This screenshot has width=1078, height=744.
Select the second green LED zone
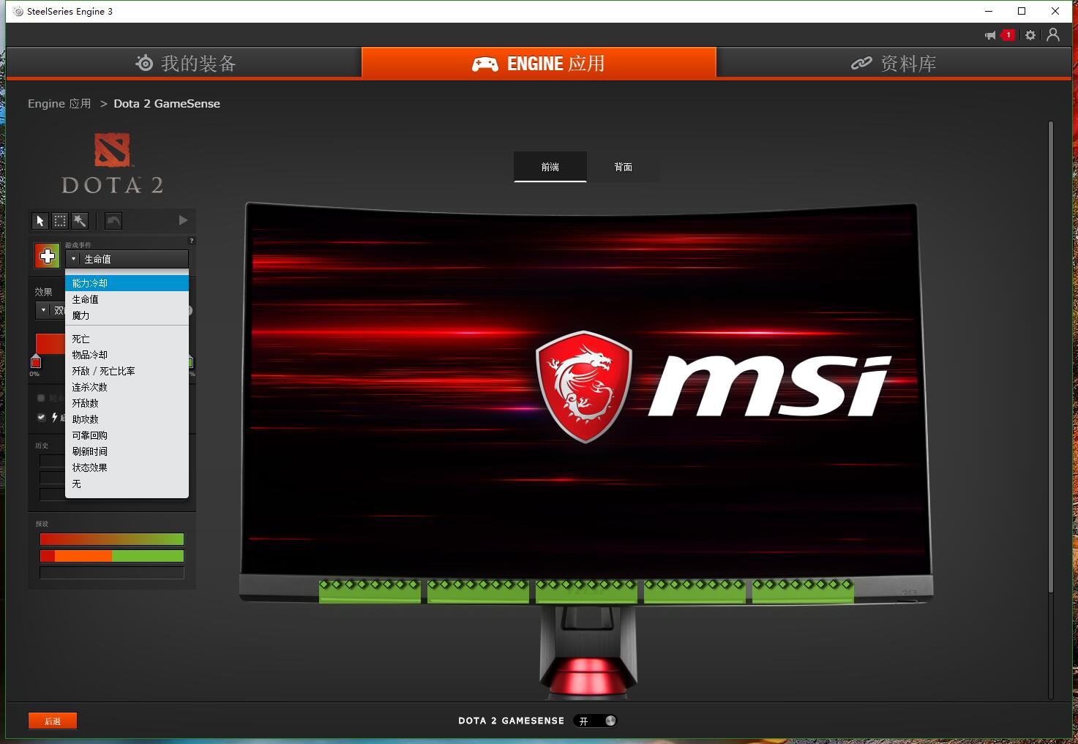click(x=478, y=591)
